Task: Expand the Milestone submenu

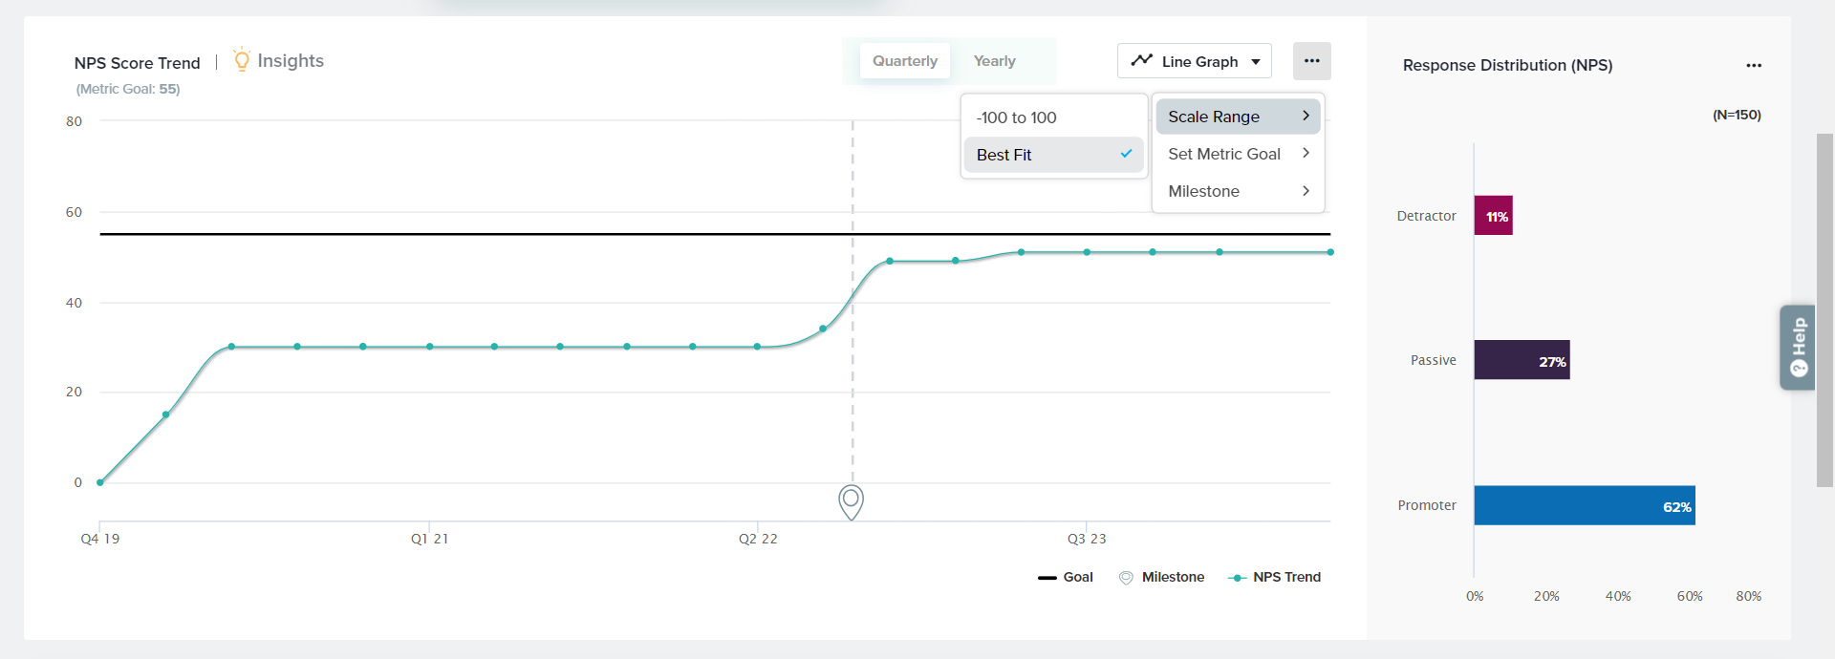Action: pos(1238,191)
